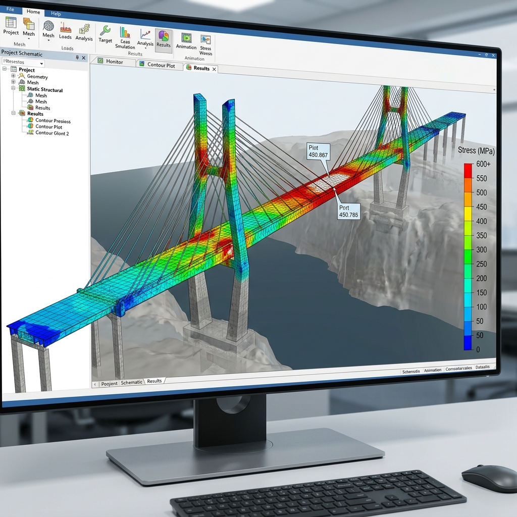Select the Mesh sphere tool in the ribbon
The image size is (517, 517).
pos(48,30)
